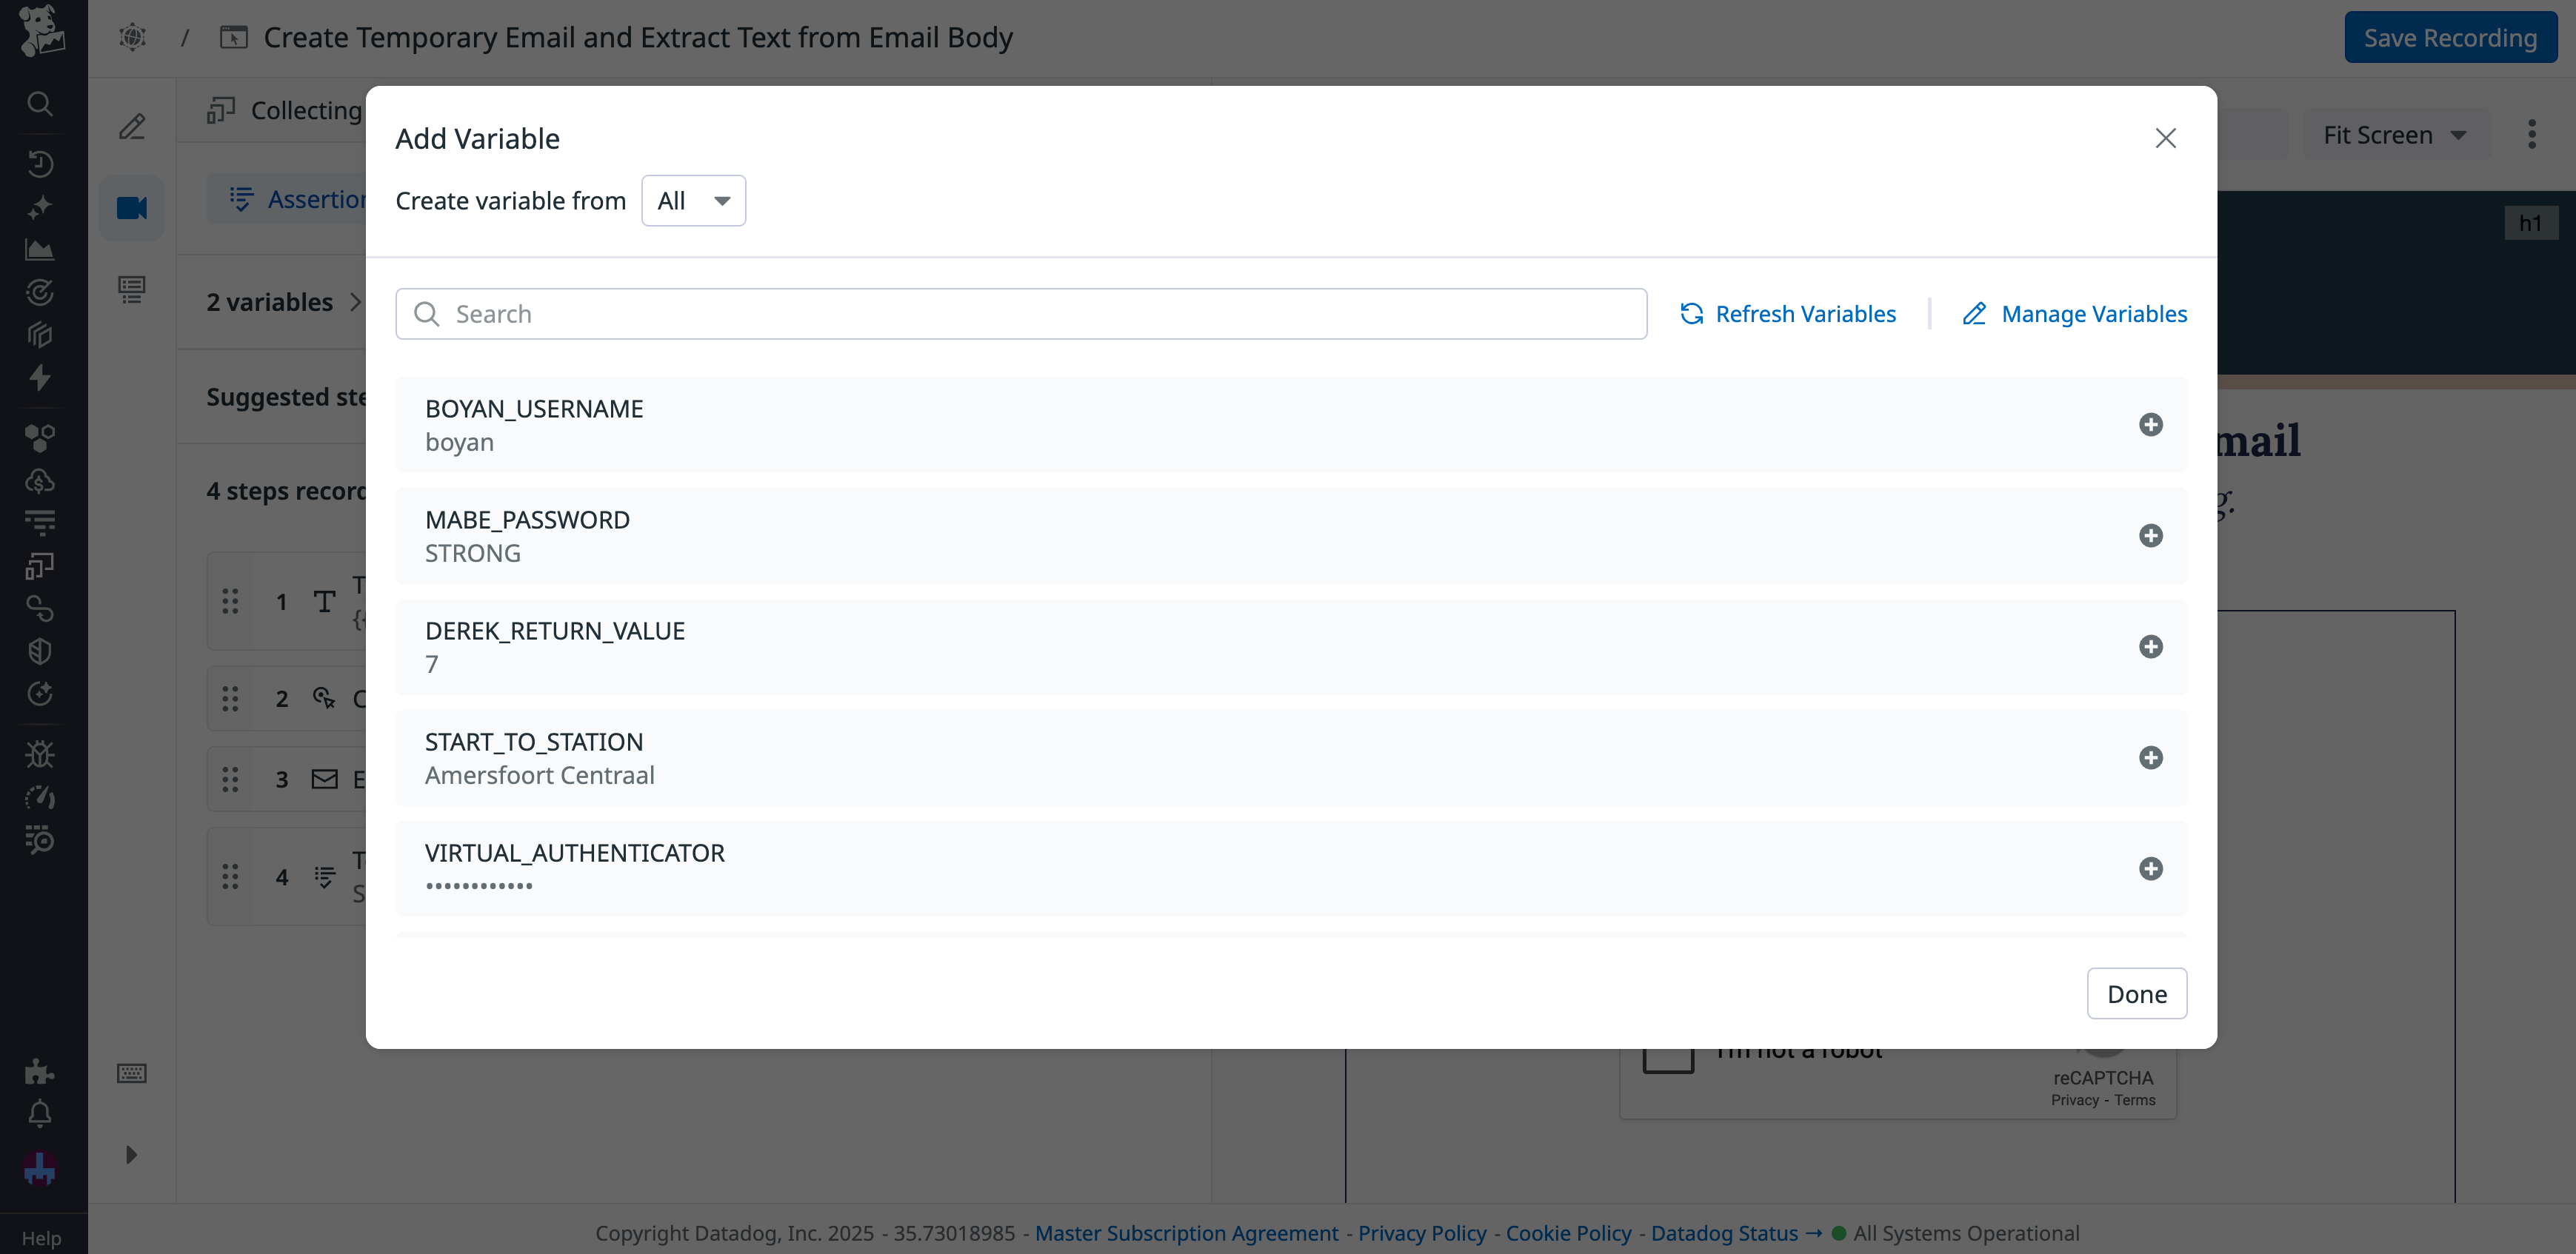Open the recorded steps list panel icon

(x=133, y=289)
